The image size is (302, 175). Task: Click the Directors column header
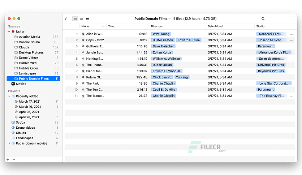[x=177, y=26]
